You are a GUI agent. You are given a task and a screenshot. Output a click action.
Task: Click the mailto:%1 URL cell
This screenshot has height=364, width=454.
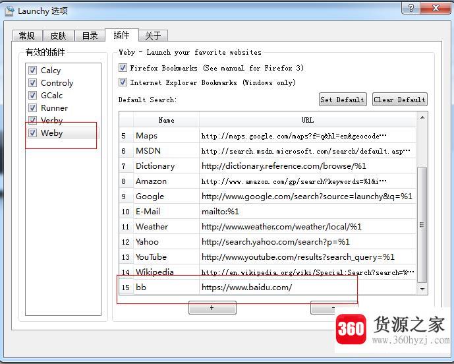point(308,211)
